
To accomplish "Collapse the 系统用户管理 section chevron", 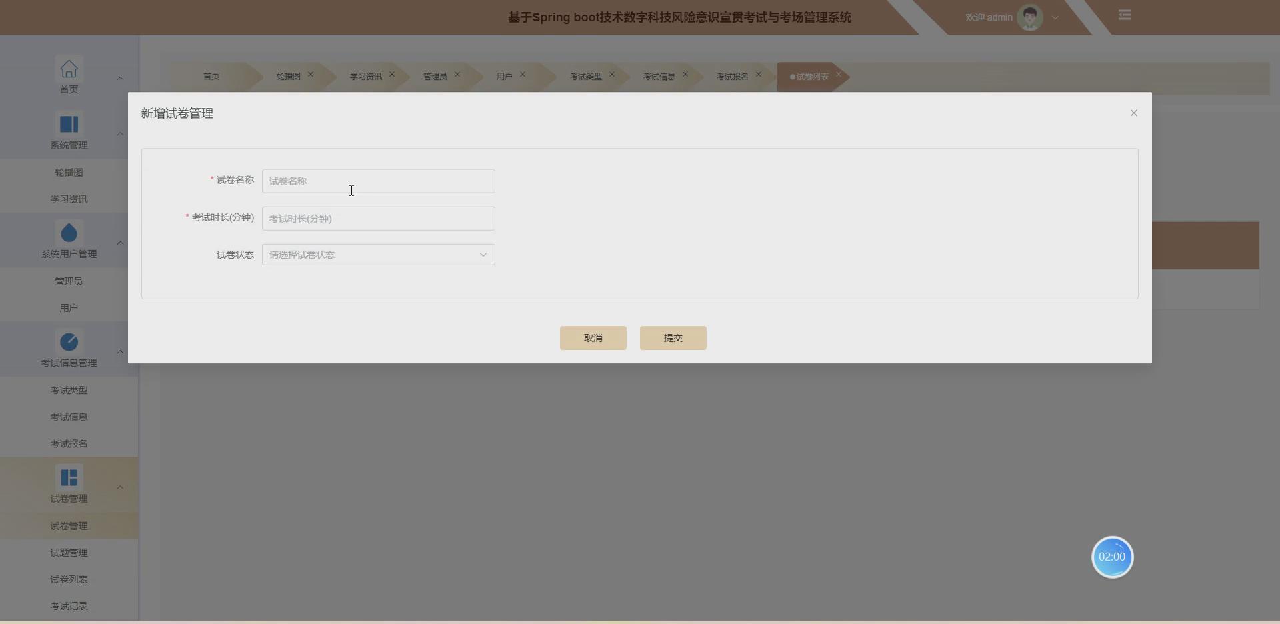I will pos(120,243).
